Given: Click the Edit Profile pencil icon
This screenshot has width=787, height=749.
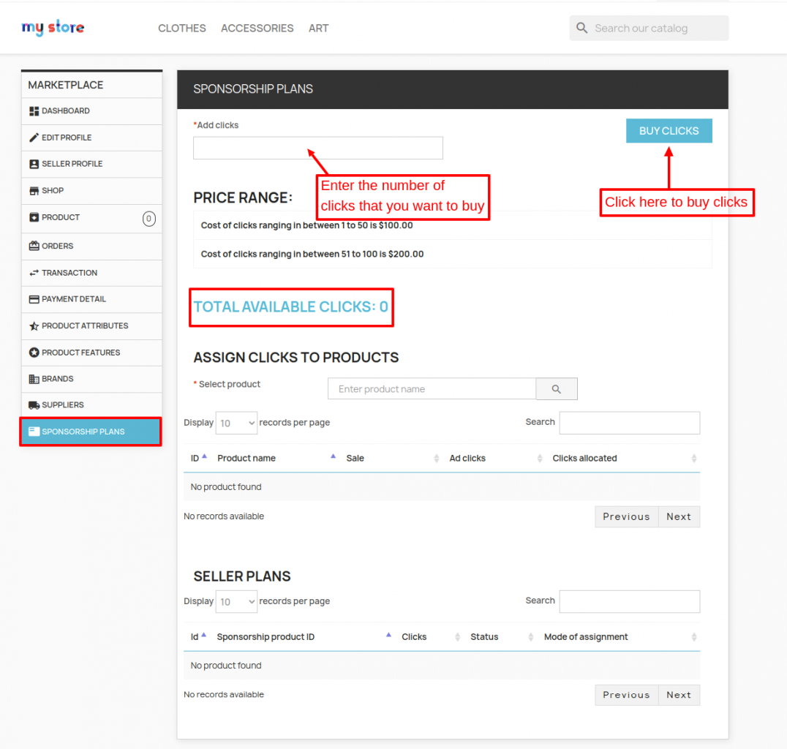Looking at the screenshot, I should [34, 138].
